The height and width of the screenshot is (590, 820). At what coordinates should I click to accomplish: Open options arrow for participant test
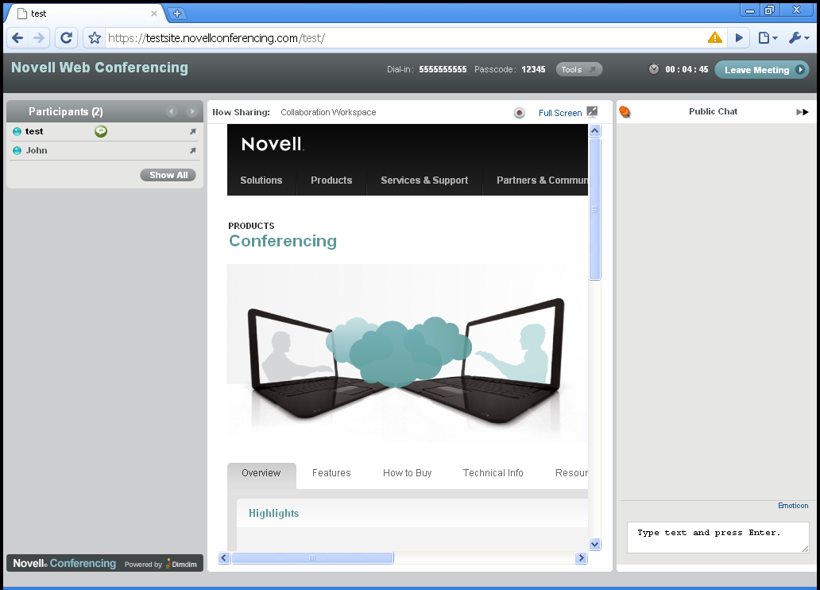pos(192,132)
